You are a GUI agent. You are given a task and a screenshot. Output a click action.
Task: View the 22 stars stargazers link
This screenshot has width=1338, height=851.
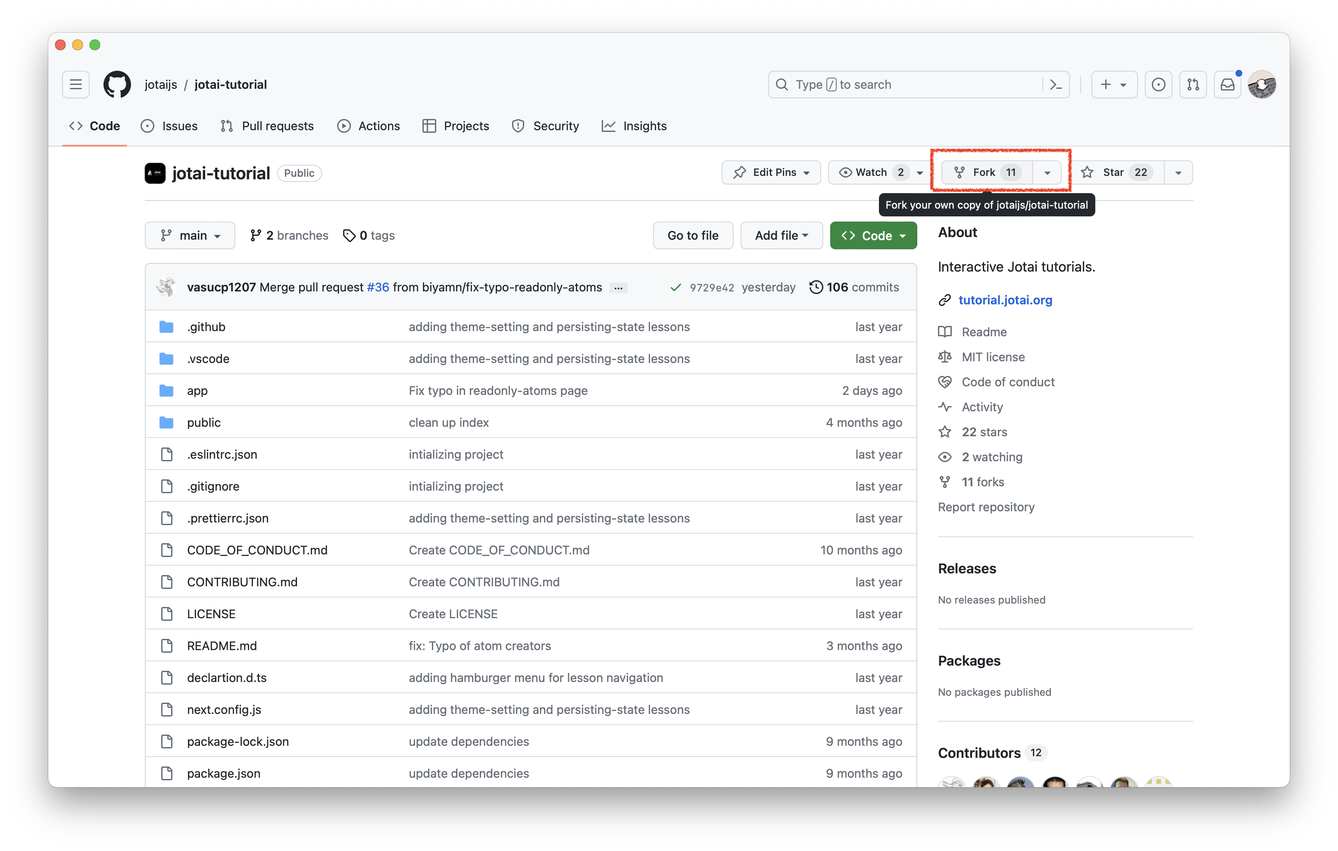(984, 432)
